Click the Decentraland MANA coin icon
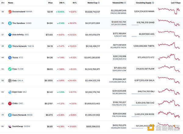 (x=10, y=12)
